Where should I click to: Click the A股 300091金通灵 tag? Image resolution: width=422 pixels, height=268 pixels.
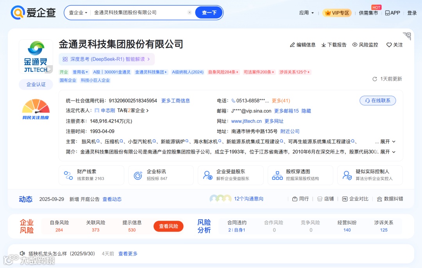point(111,72)
